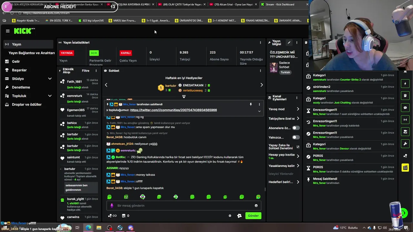
Task: Open the Yayın sidebar section
Action: 28,44
